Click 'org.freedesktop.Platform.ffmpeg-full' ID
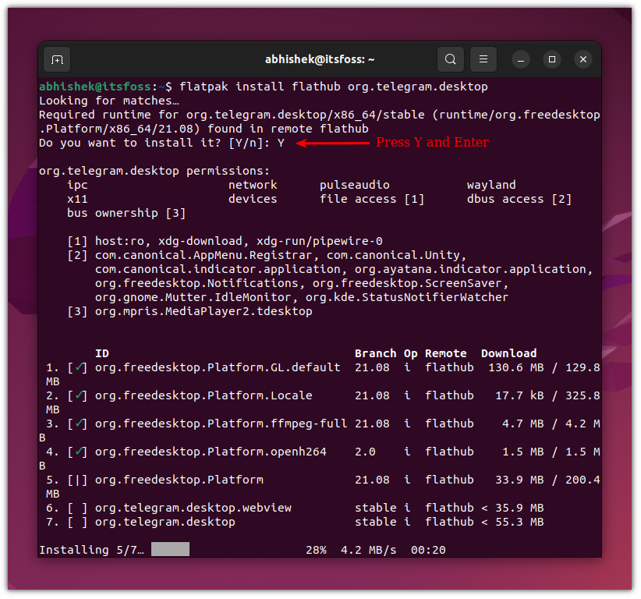The width and height of the screenshot is (641, 599). click(x=221, y=424)
